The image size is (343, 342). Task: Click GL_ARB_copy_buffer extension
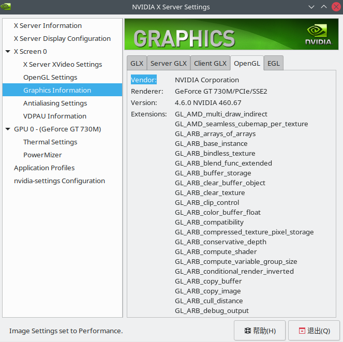click(208, 281)
